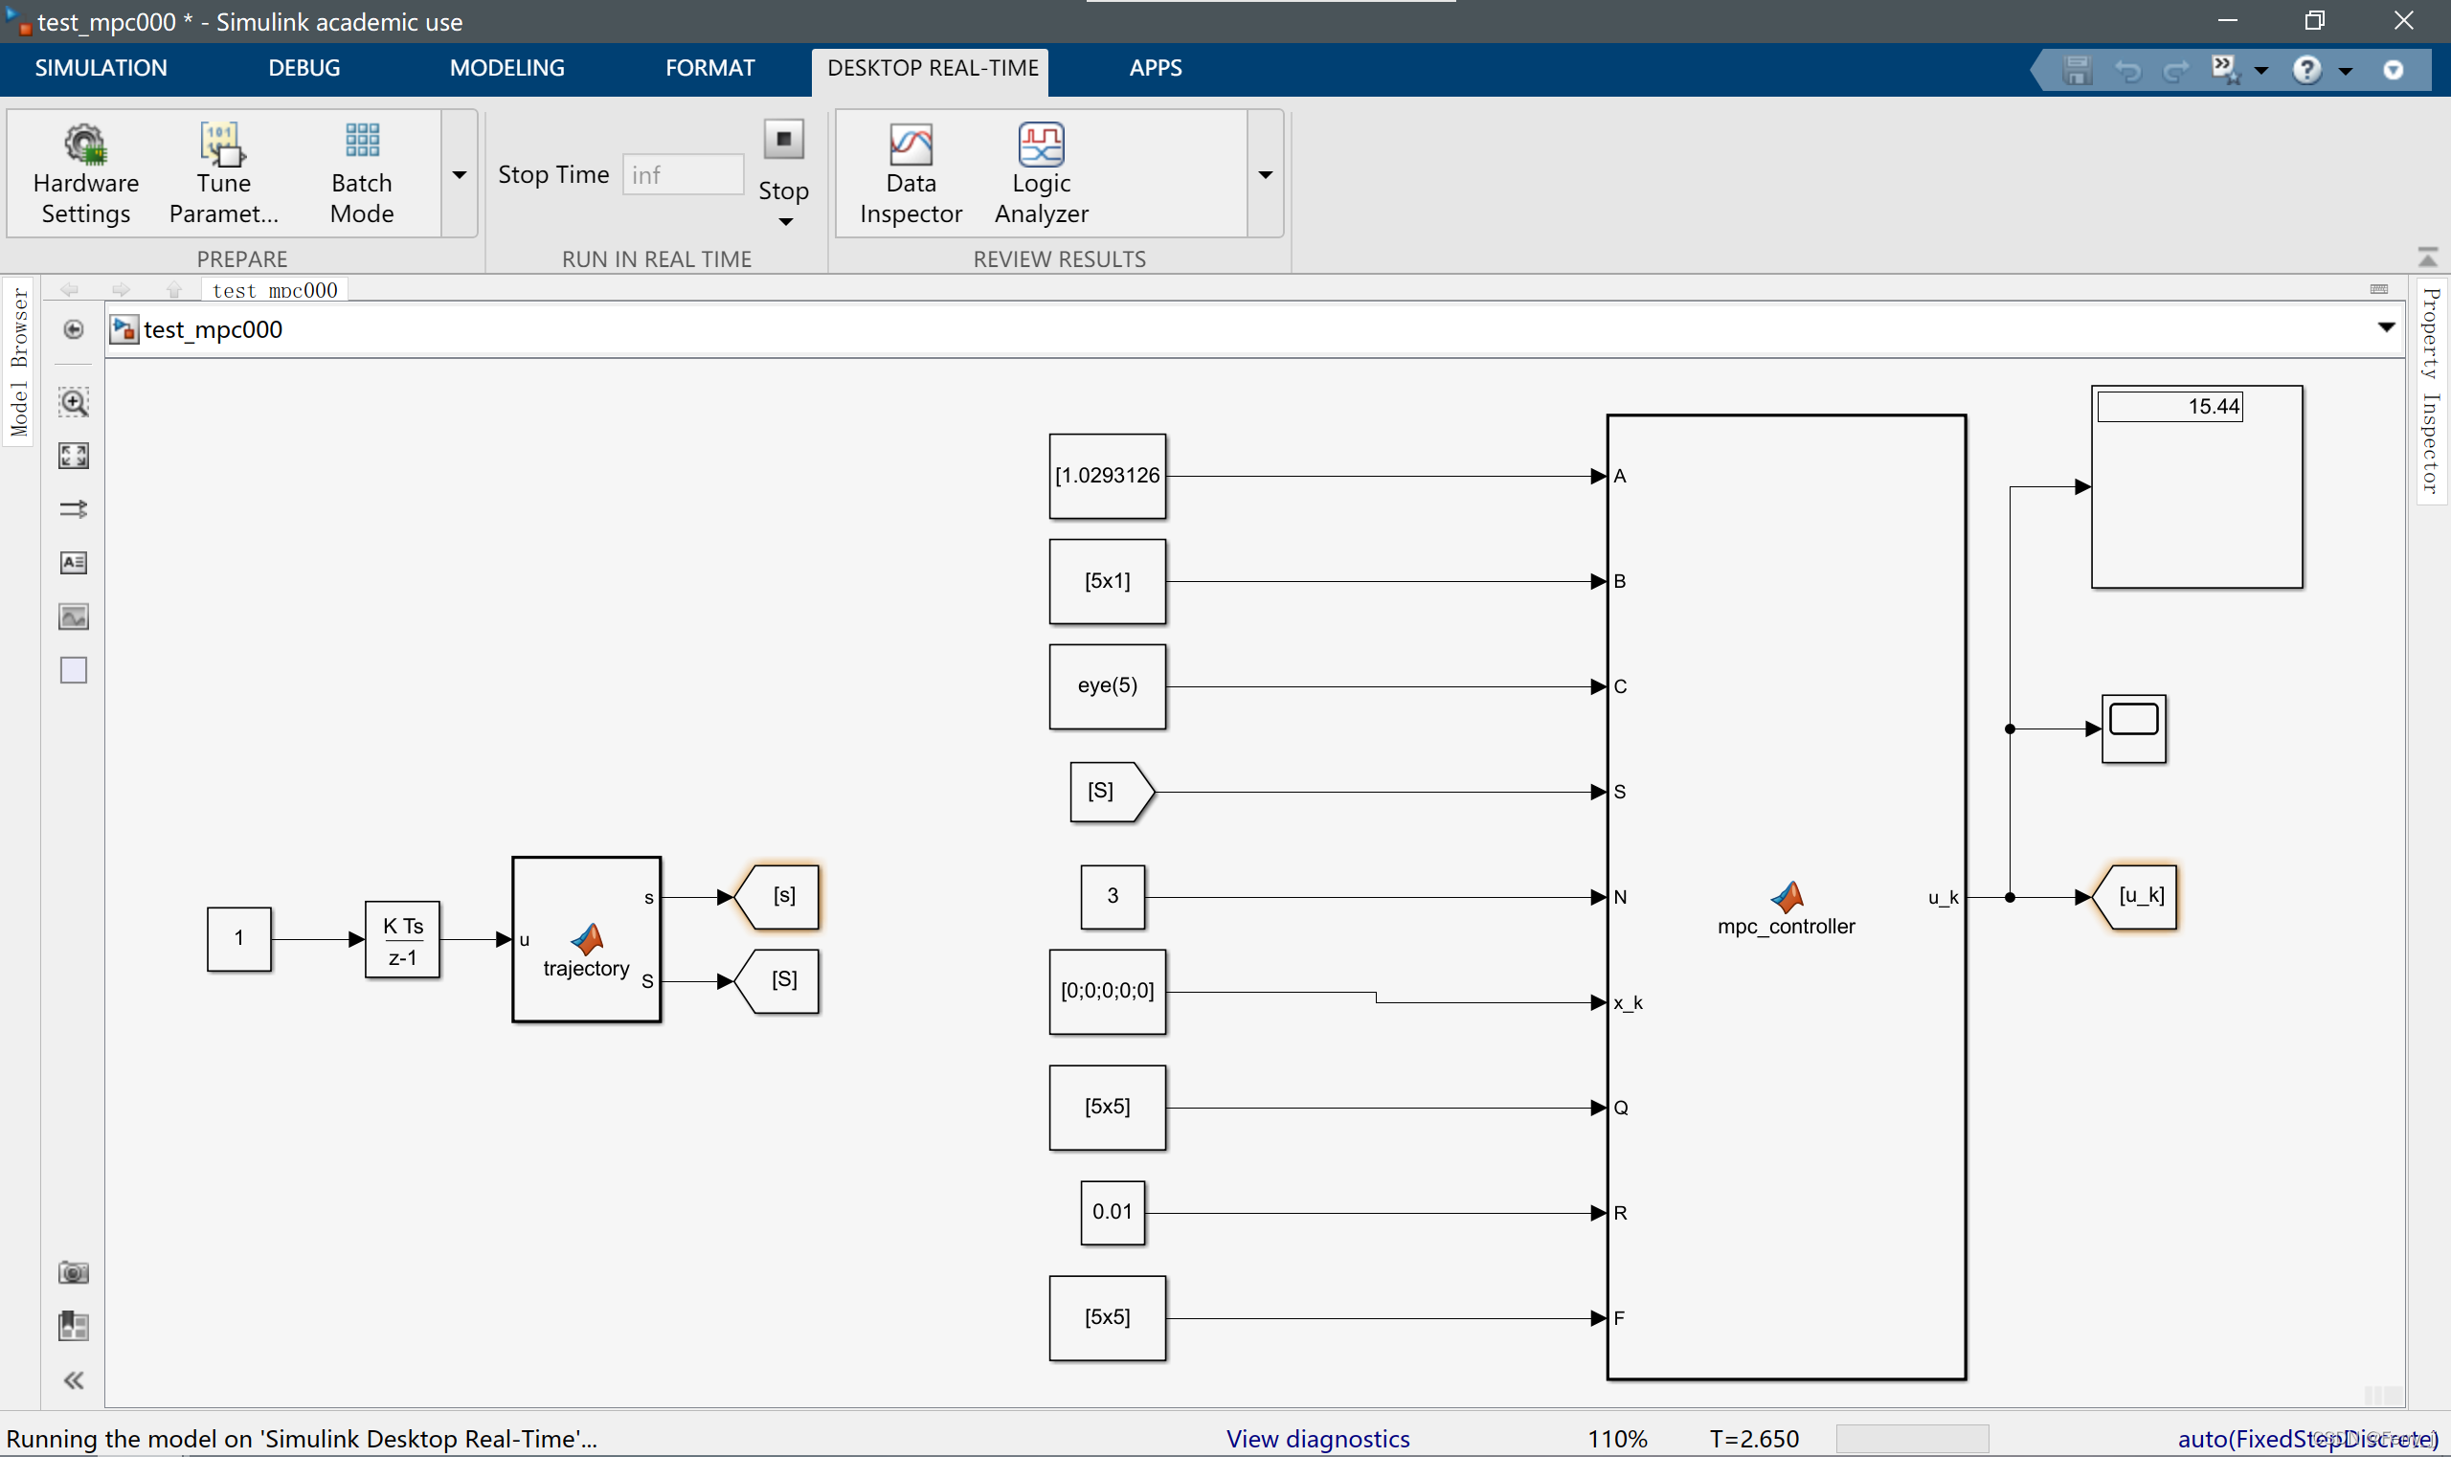The width and height of the screenshot is (2451, 1457).
Task: Click the annotation text tool icon
Action: (74, 563)
